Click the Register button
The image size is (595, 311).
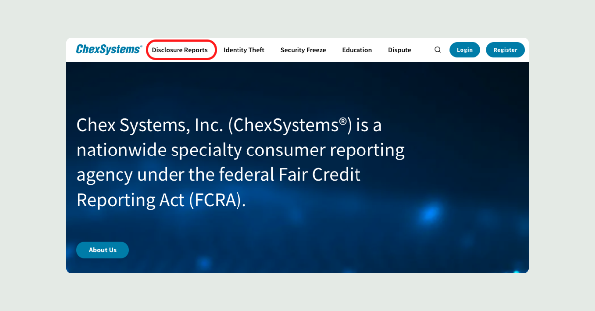(505, 50)
